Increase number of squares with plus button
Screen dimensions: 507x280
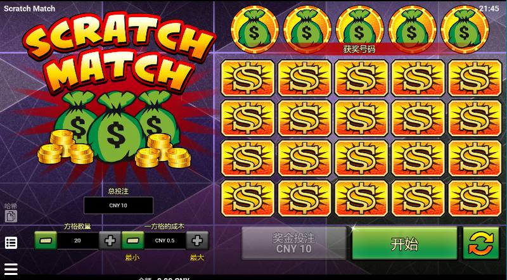tap(110, 241)
